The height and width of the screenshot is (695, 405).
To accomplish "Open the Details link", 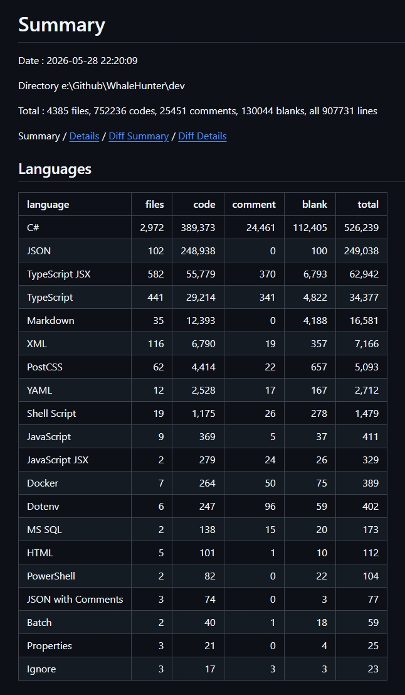I will [x=84, y=136].
